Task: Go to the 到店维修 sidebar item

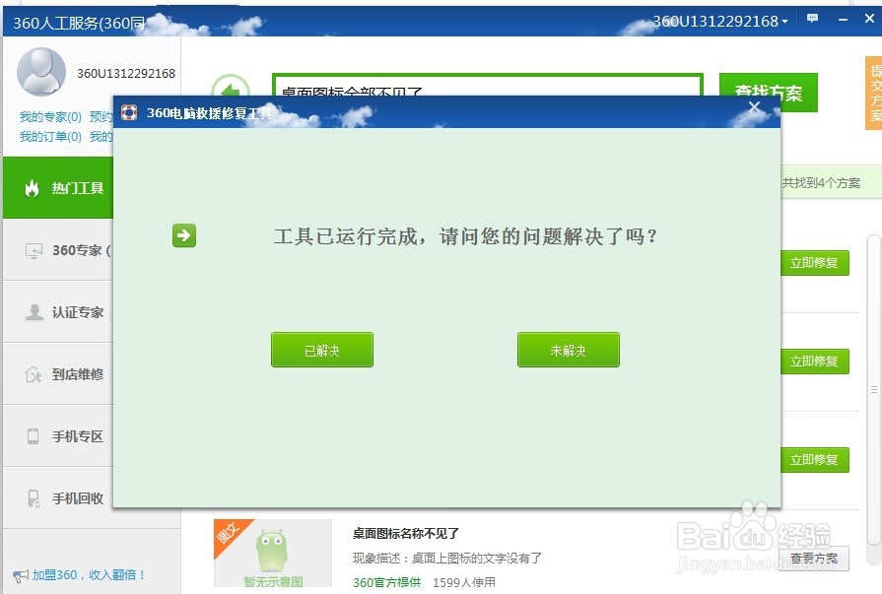Action: click(58, 373)
